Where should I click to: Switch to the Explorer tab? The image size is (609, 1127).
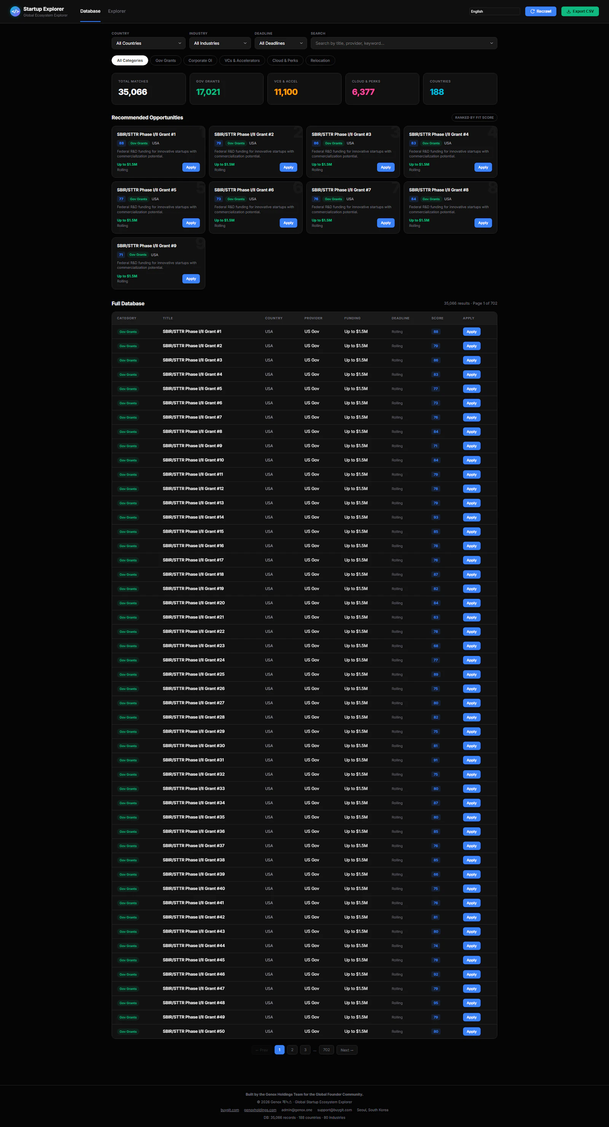[x=117, y=11]
